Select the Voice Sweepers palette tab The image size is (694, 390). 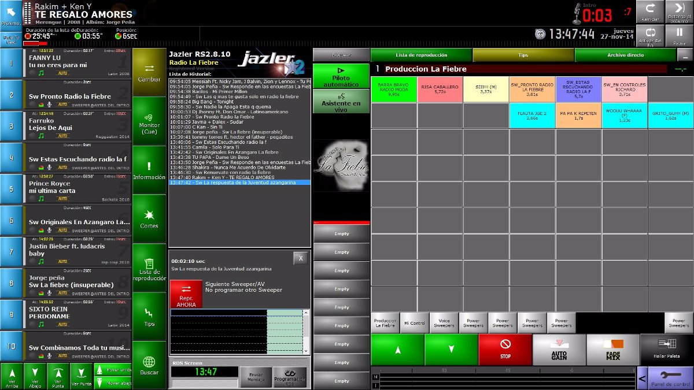pyautogui.click(x=444, y=323)
